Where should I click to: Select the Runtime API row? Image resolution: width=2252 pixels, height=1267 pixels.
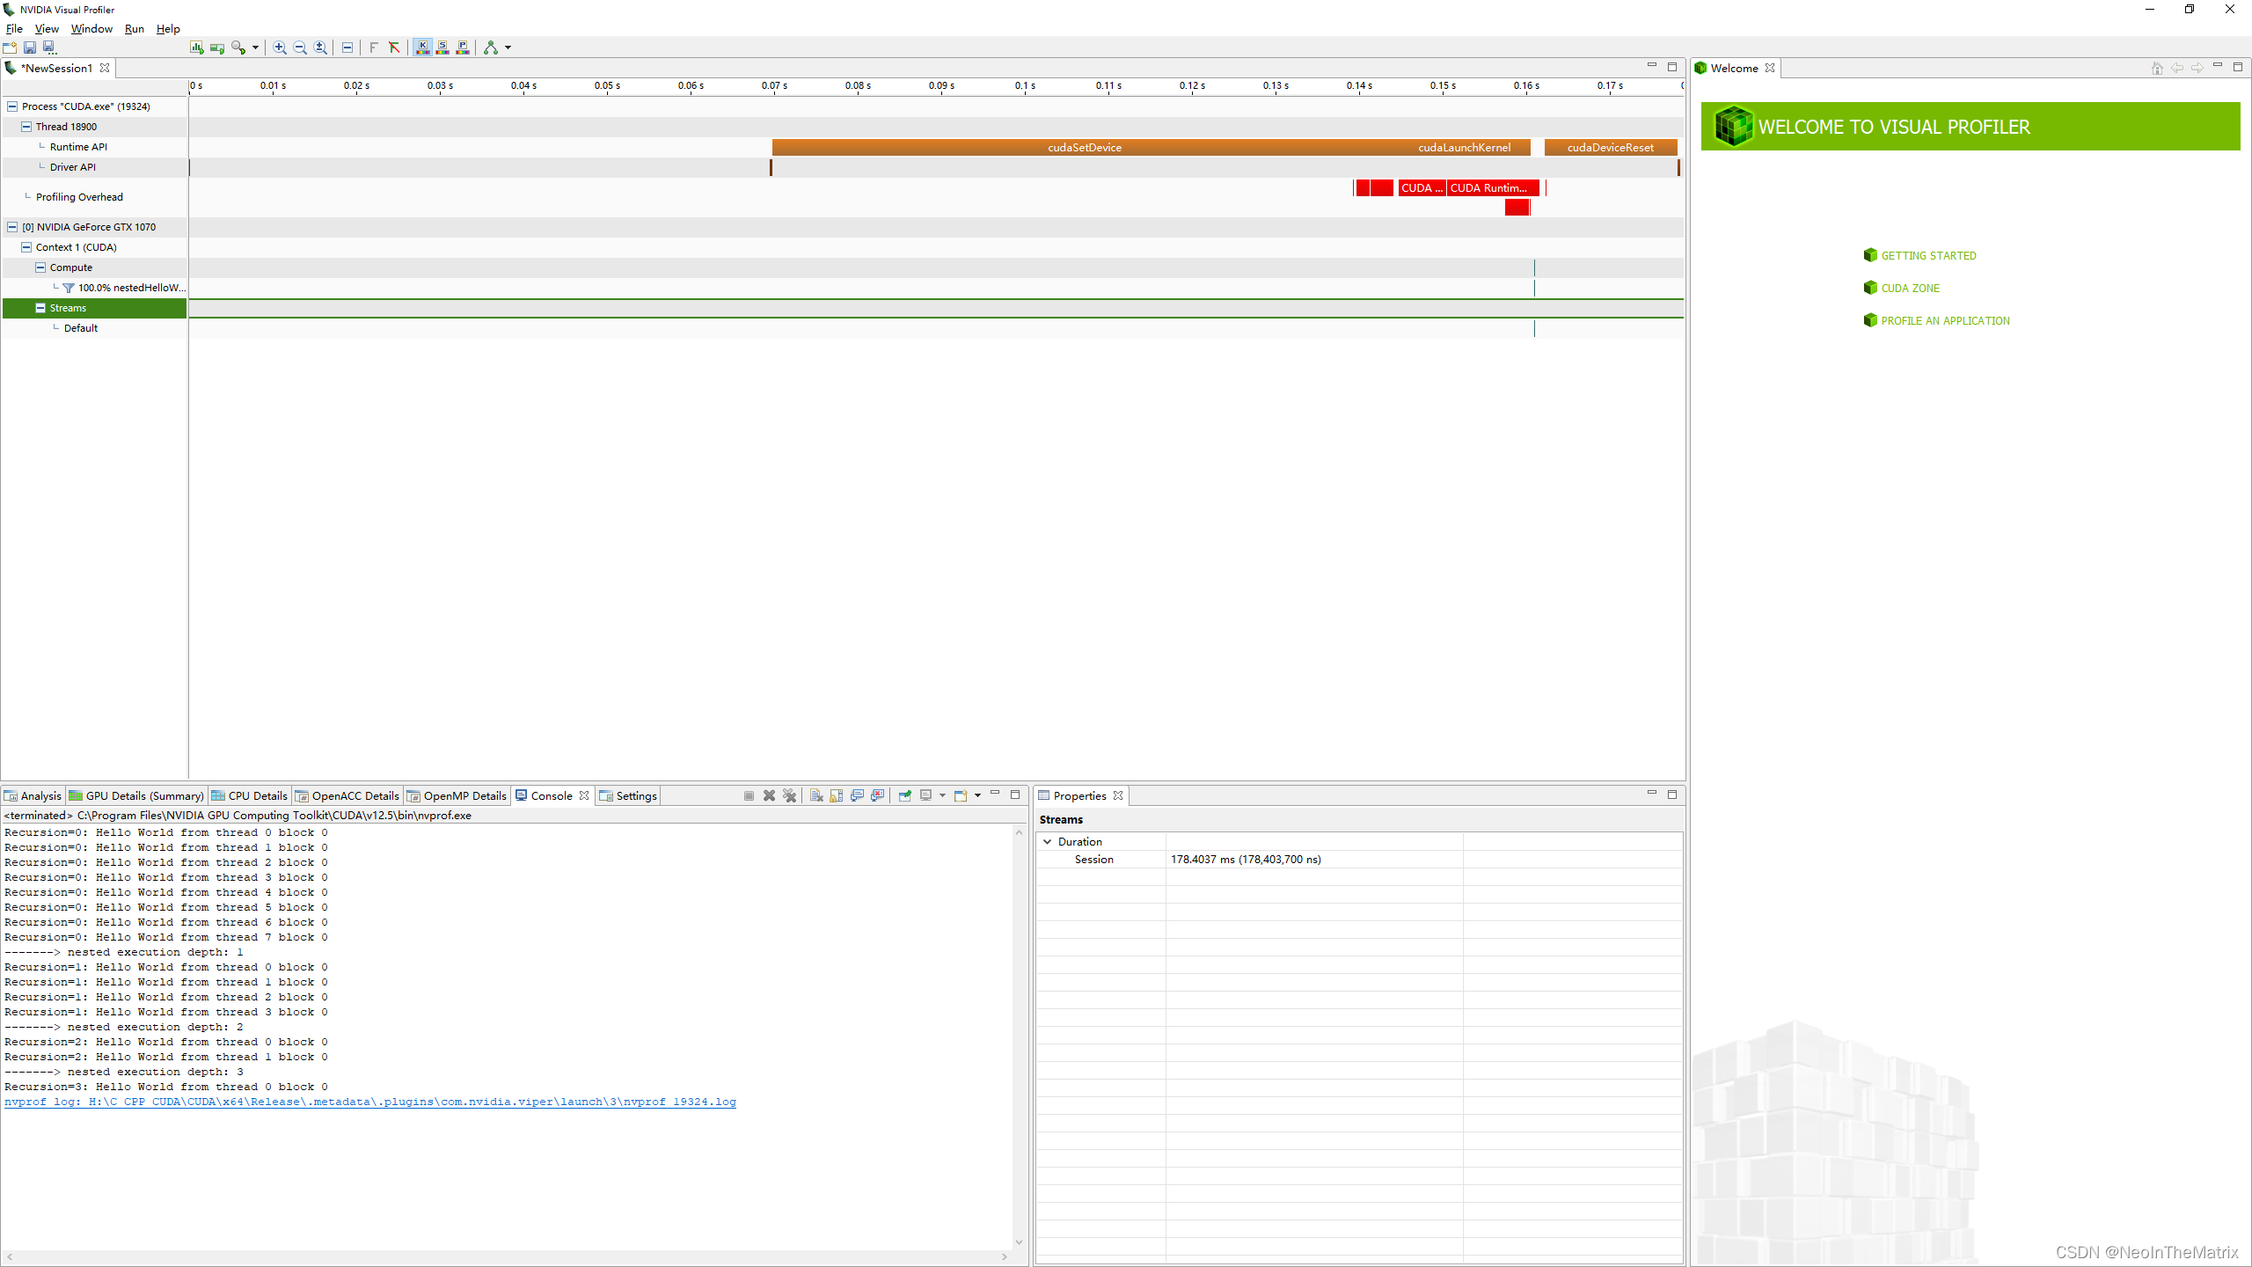coord(94,147)
